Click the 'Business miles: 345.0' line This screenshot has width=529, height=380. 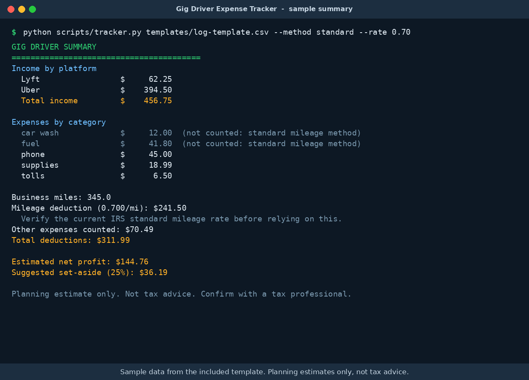click(x=61, y=197)
